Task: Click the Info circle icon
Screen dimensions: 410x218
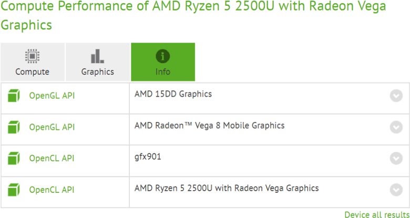Action: pyautogui.click(x=163, y=56)
